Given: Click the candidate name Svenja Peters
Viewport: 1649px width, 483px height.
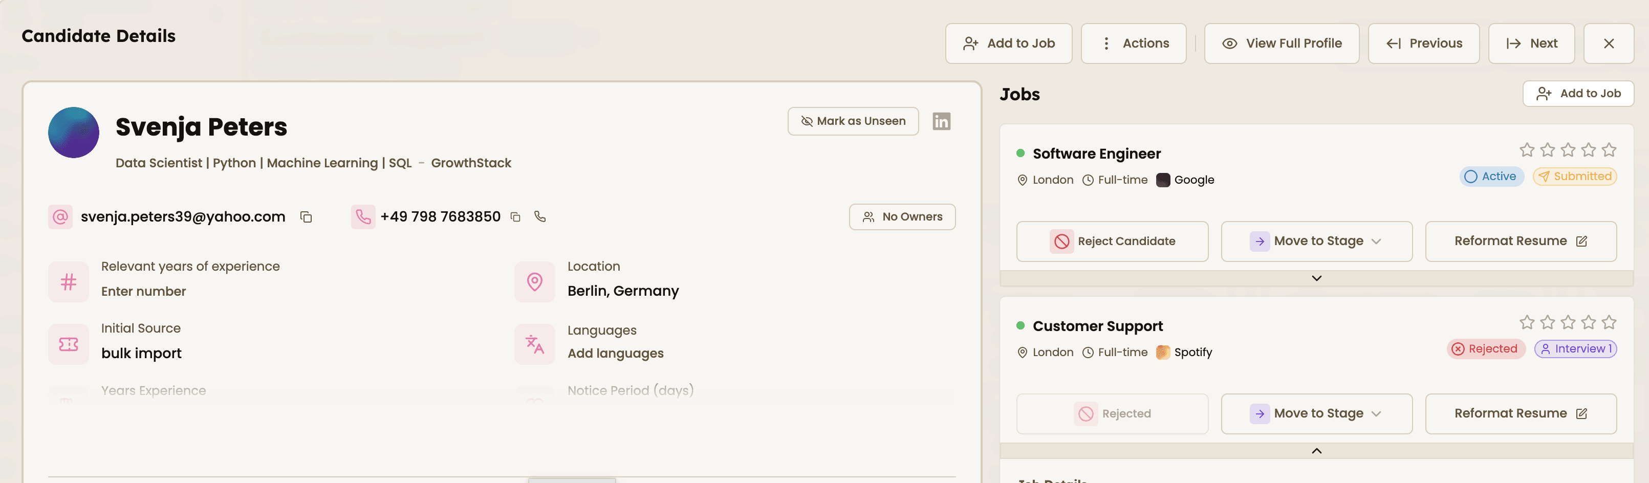Looking at the screenshot, I should (201, 127).
